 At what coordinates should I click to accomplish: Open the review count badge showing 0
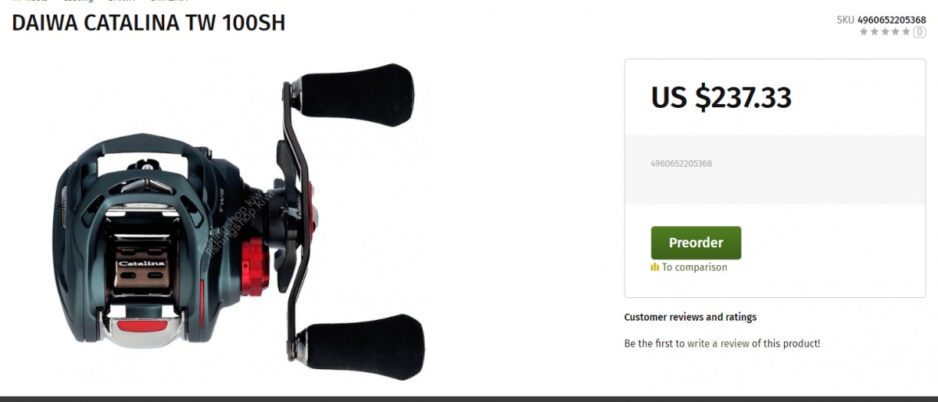(x=919, y=32)
